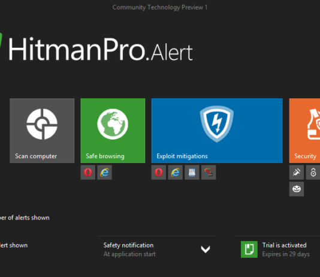This screenshot has height=277, width=320.
Task: Click the HitmanPro.Alert logo title
Action: [100, 49]
